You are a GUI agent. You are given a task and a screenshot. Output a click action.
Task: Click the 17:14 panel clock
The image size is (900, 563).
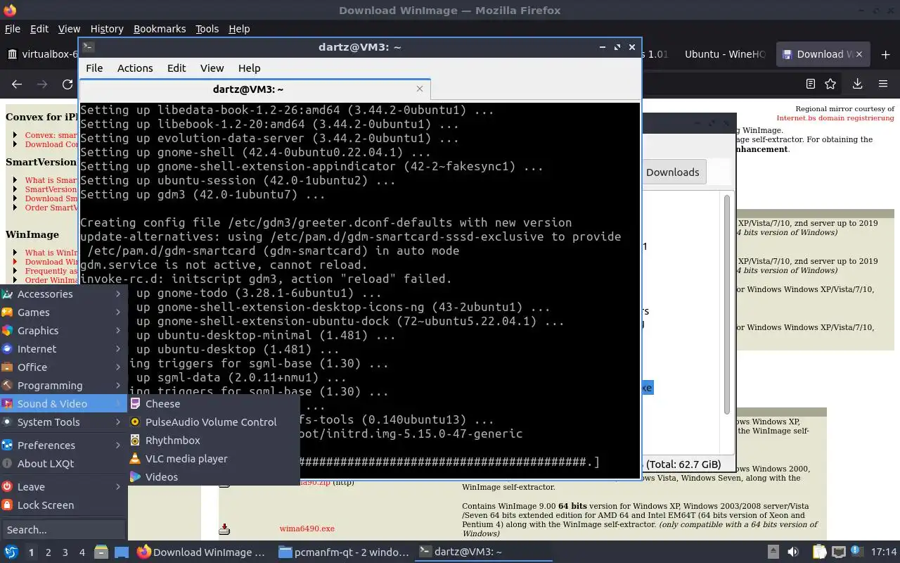884,552
